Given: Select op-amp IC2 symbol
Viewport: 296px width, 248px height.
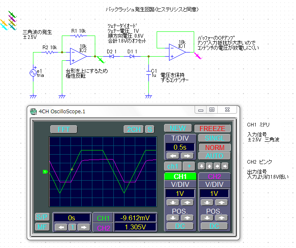Looking at the screenshot, I should point(78,56).
